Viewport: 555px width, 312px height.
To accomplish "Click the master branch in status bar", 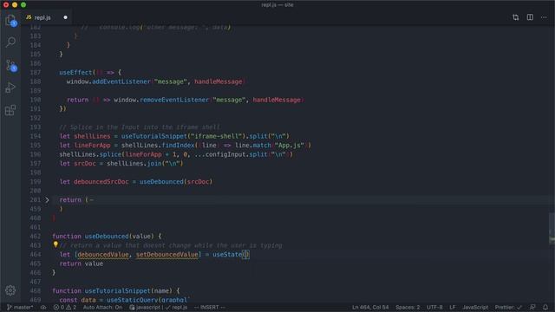I will pyautogui.click(x=20, y=308).
